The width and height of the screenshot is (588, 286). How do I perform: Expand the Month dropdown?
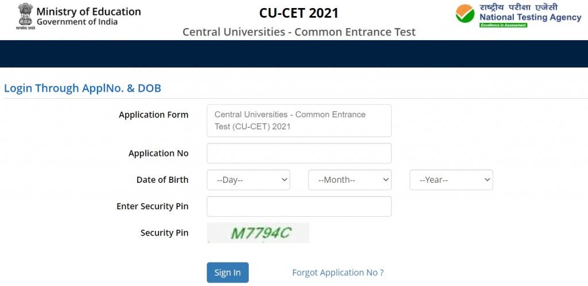coord(350,180)
